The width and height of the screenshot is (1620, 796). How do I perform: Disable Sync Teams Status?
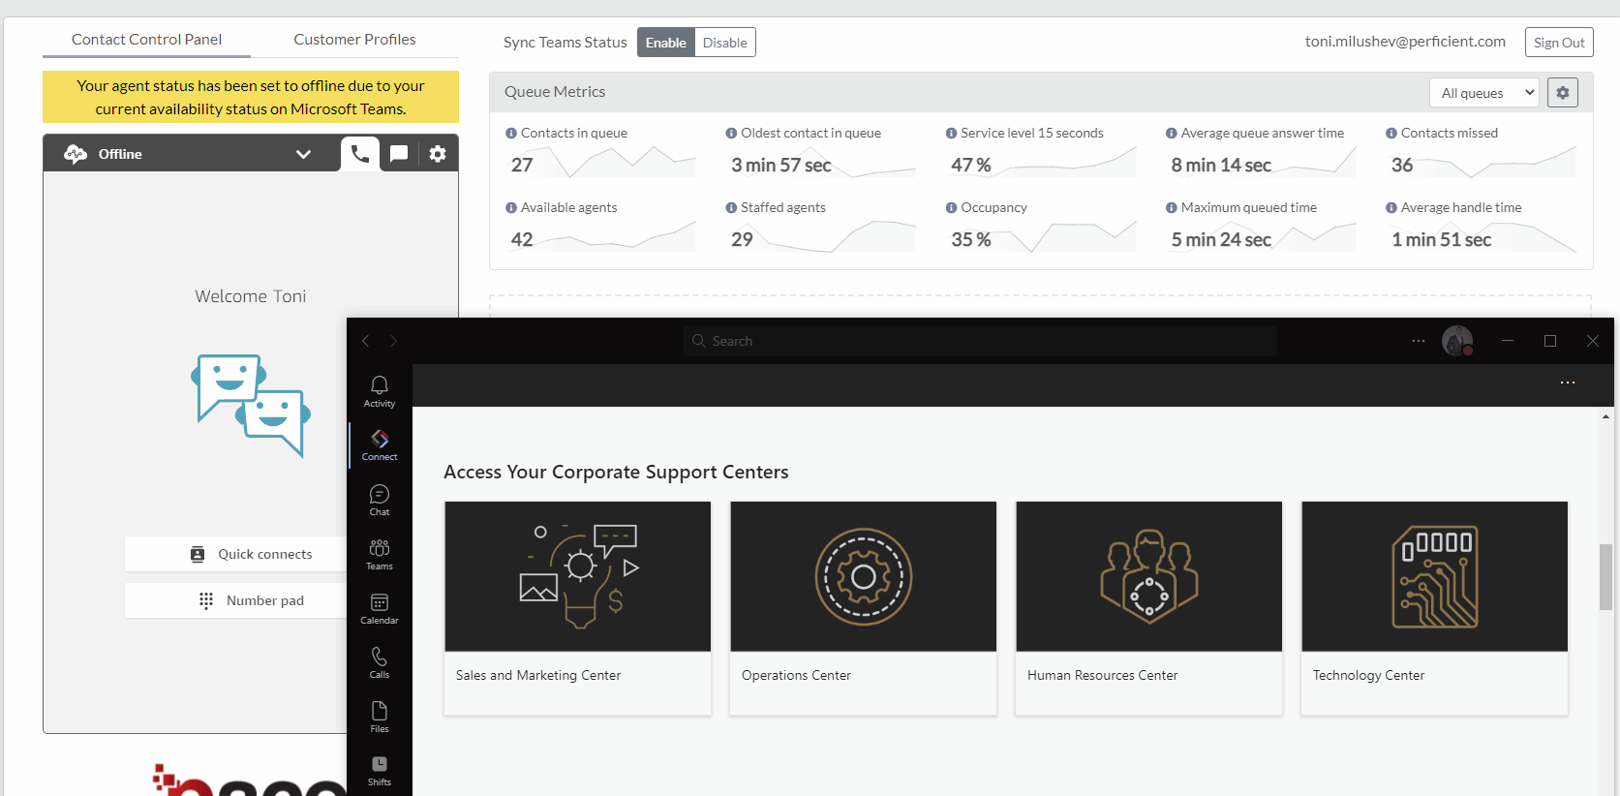point(725,43)
